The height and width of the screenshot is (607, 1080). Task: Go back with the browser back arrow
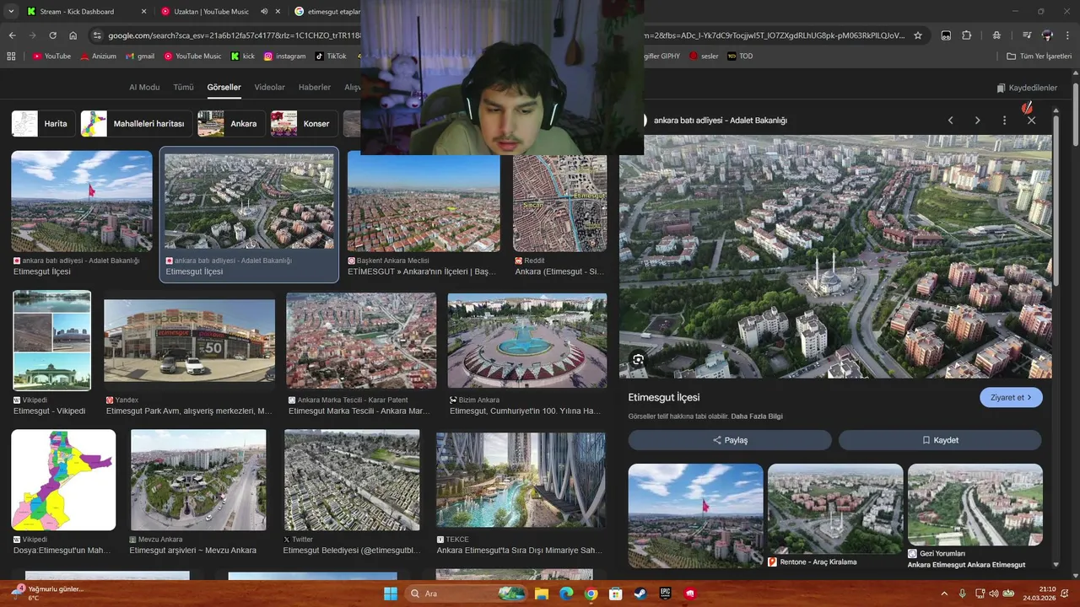[x=12, y=35]
